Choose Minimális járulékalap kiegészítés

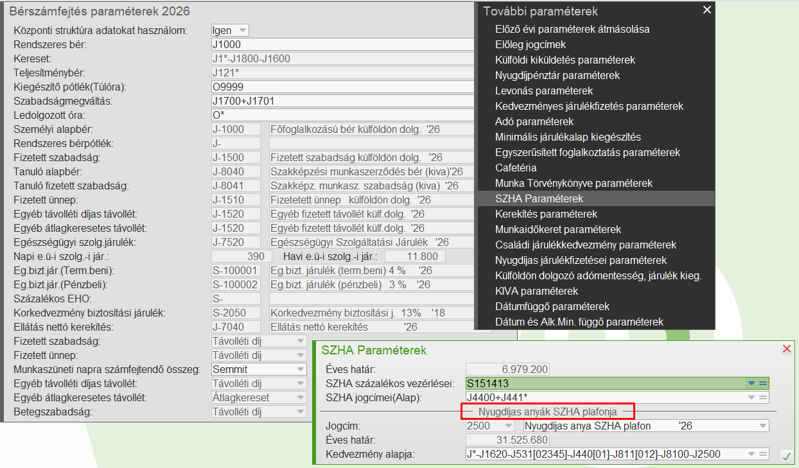568,137
